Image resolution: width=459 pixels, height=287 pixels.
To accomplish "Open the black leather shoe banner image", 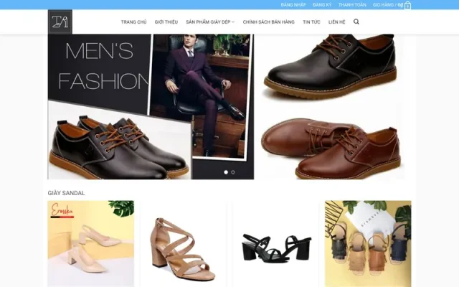I will pos(331,69).
